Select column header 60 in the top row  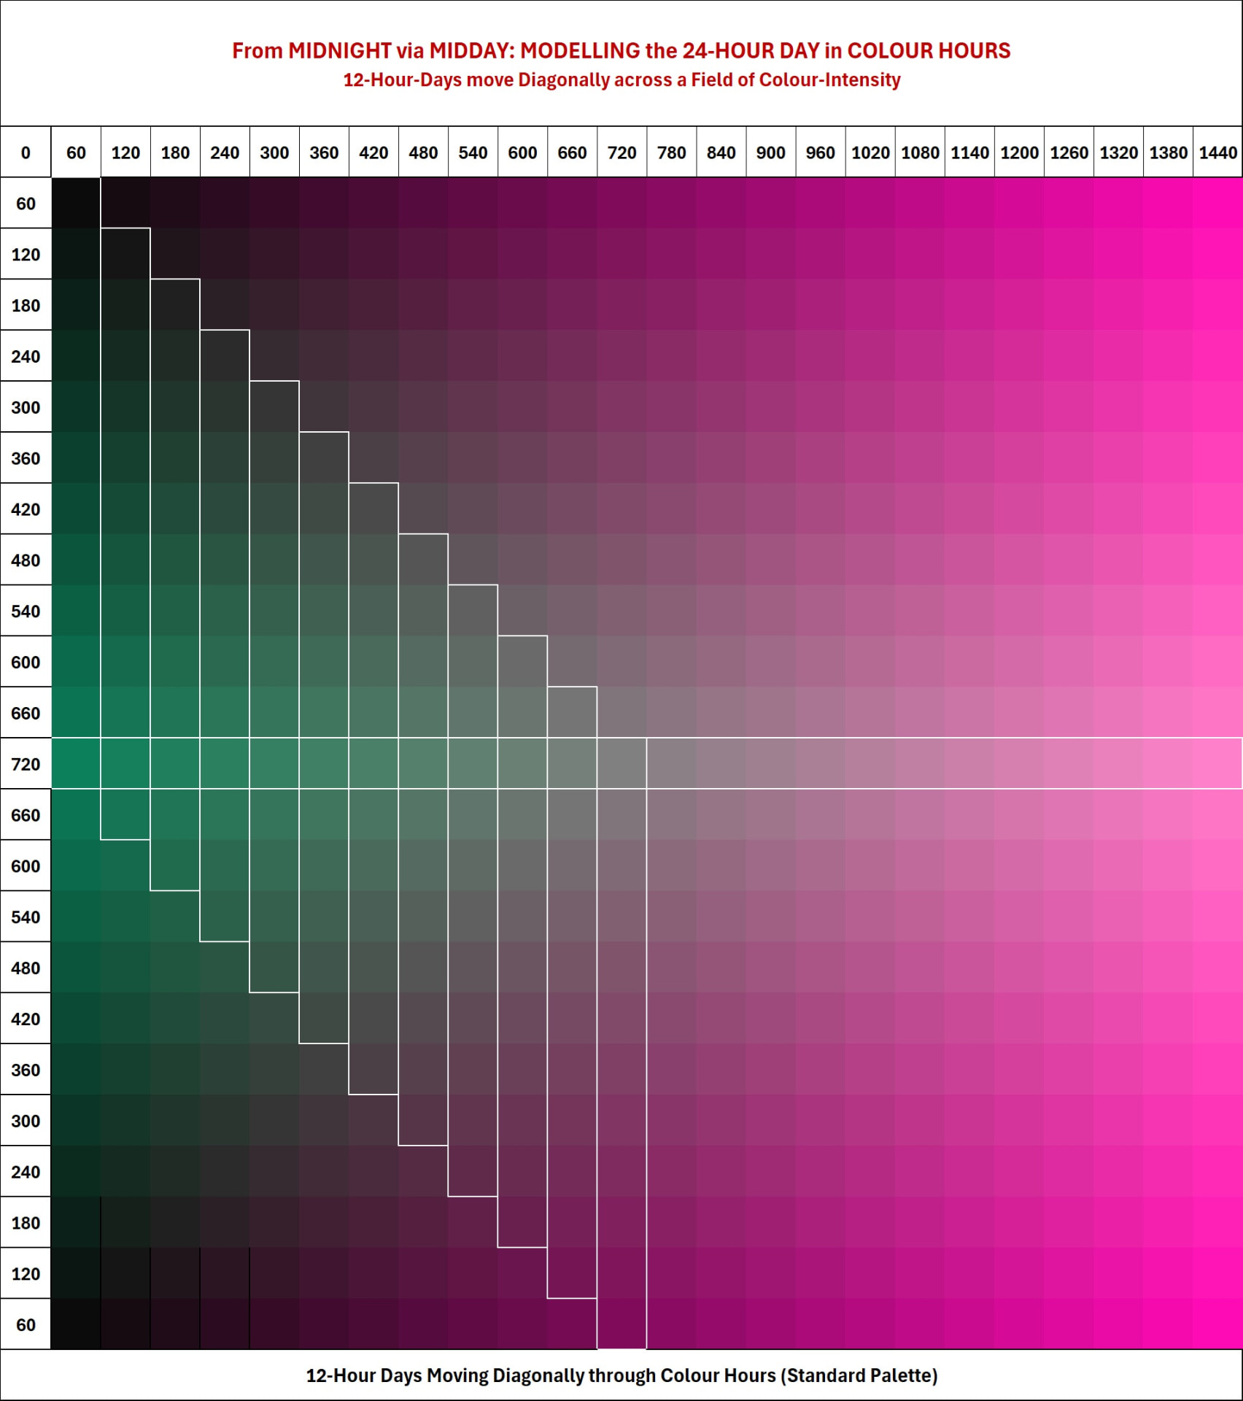pyautogui.click(x=76, y=153)
